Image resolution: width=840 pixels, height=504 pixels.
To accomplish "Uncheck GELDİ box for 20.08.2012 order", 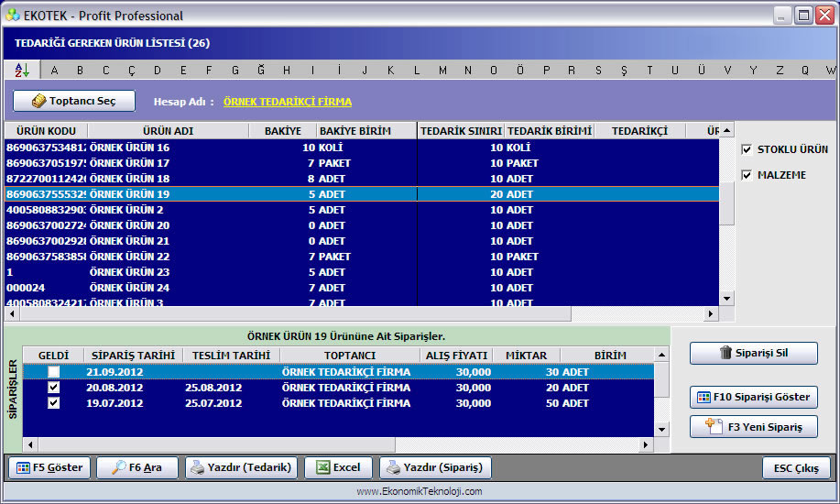I will tap(53, 387).
